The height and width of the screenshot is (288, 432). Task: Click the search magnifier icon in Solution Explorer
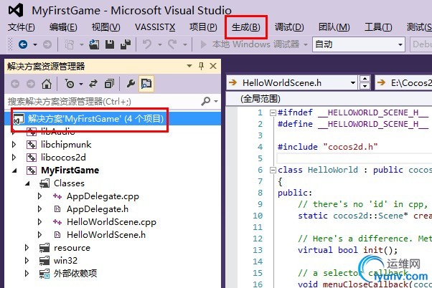[x=206, y=102]
